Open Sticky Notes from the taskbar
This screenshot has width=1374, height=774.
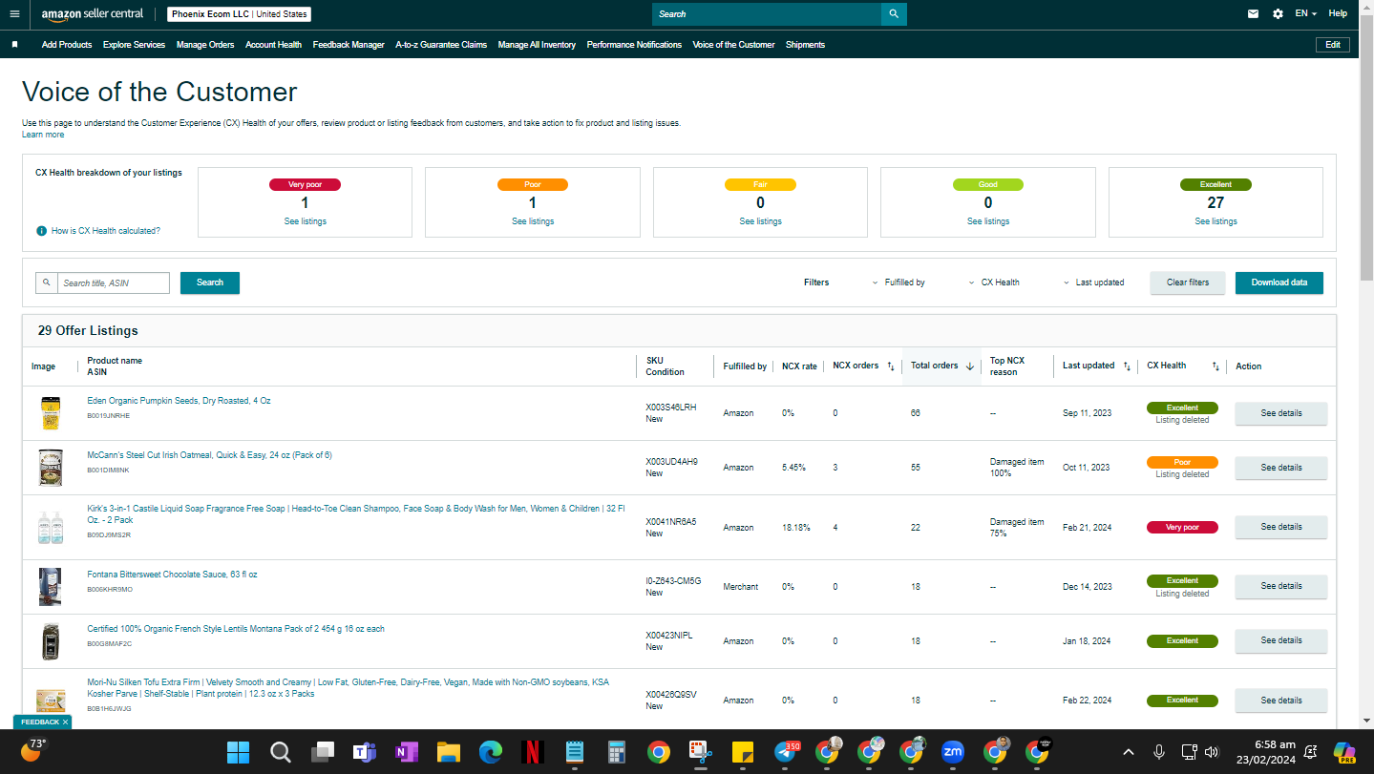pyautogui.click(x=744, y=752)
